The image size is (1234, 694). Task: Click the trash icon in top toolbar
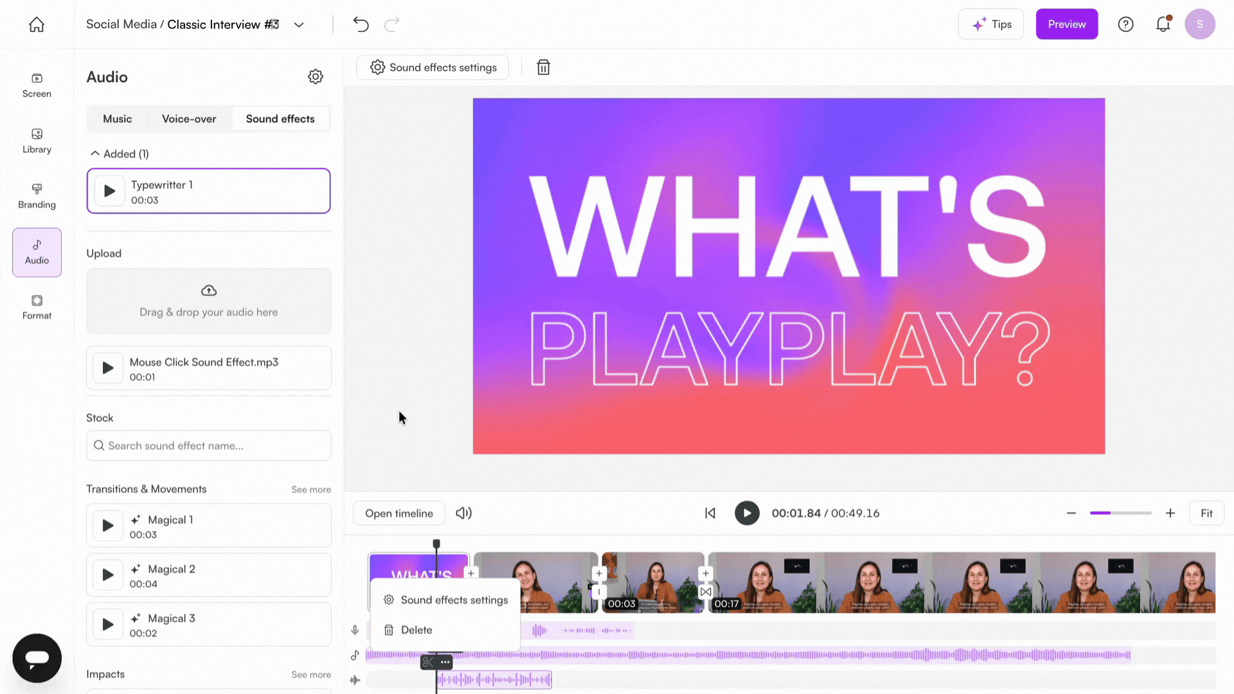pos(543,67)
